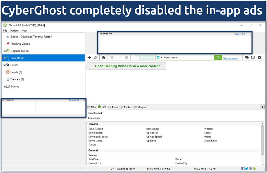267x173 pixels.
Task: Click download rate D: 0.0 KB/s status
Action: 159,169
